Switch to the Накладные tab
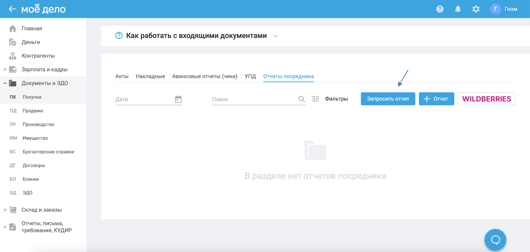Image resolution: width=530 pixels, height=252 pixels. (x=150, y=76)
